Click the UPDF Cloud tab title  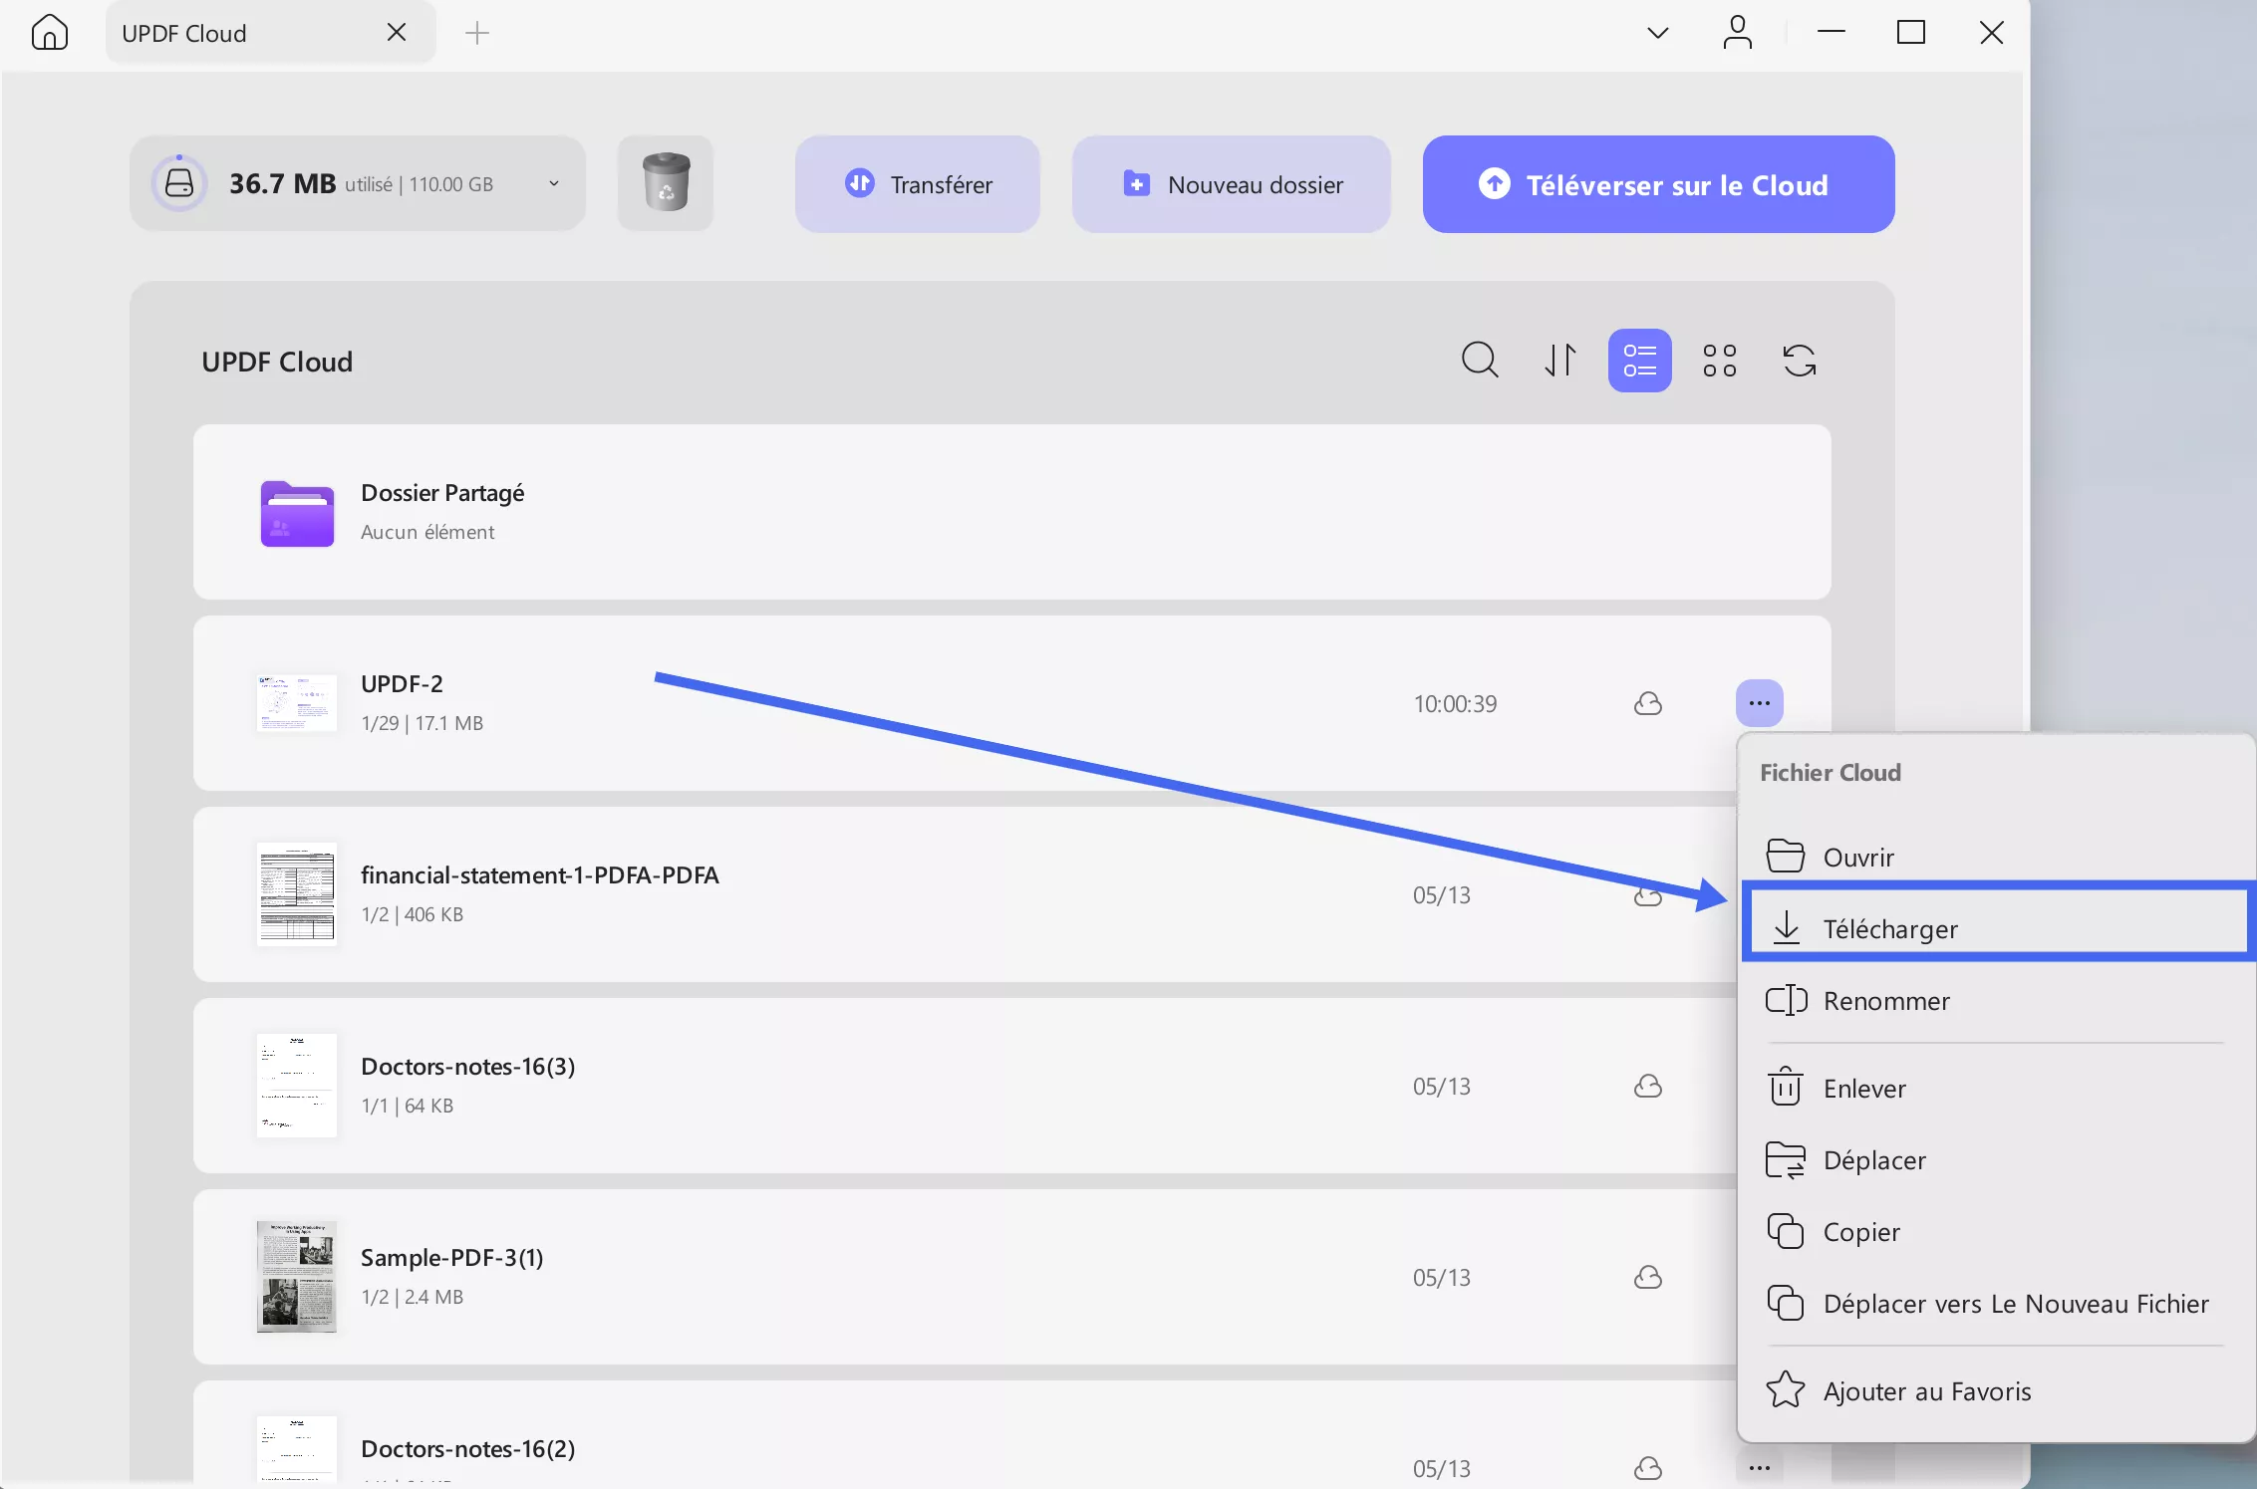pyautogui.click(x=184, y=33)
